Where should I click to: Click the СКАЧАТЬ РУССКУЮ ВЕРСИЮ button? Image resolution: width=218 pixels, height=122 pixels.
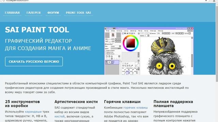[x=34, y=62]
